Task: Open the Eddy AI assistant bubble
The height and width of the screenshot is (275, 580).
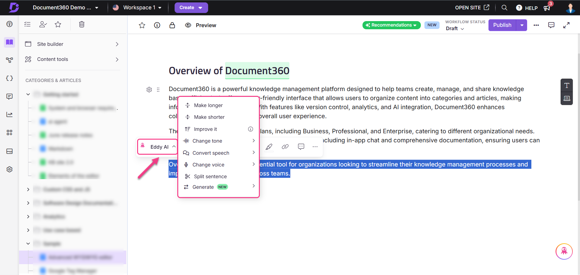Action: coord(564,251)
